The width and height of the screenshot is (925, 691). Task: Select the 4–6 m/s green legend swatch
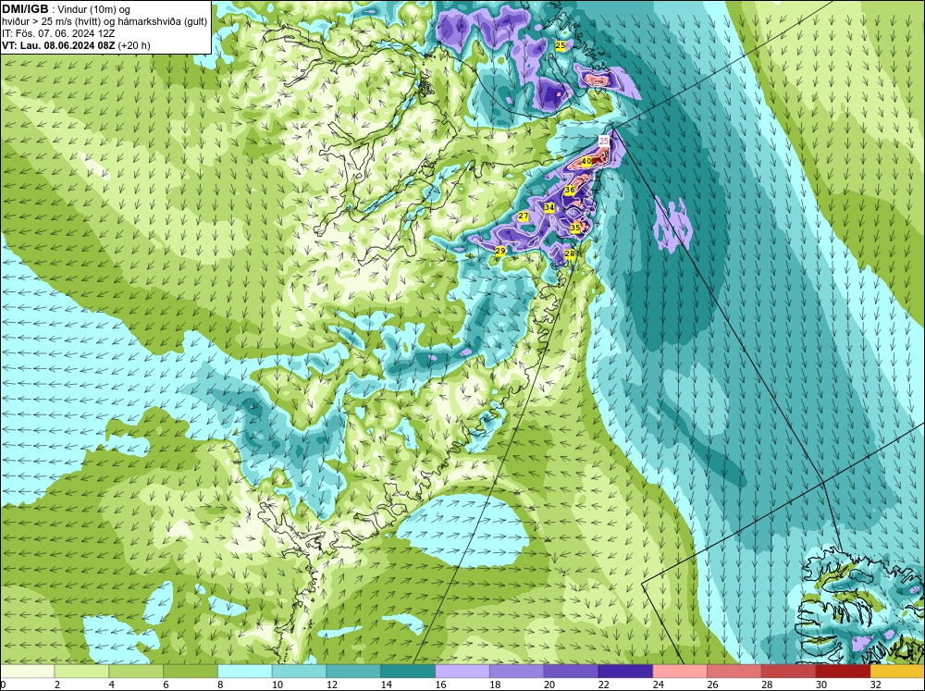136,671
